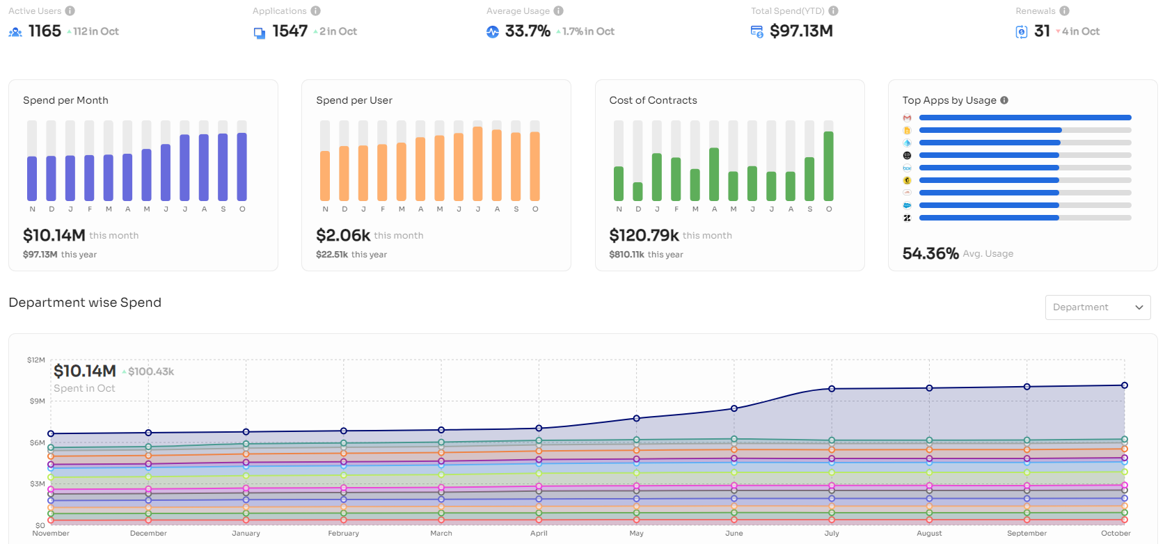Click the Active Users people icon
This screenshot has width=1165, height=544.
click(15, 32)
